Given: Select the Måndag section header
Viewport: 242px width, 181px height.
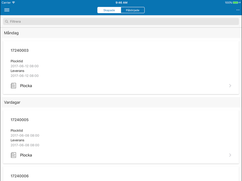Looking at the screenshot, I should tap(121, 33).
